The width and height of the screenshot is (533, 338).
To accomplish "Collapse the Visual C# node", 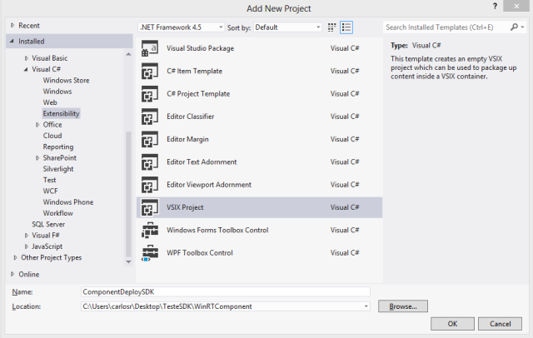I will [26, 69].
